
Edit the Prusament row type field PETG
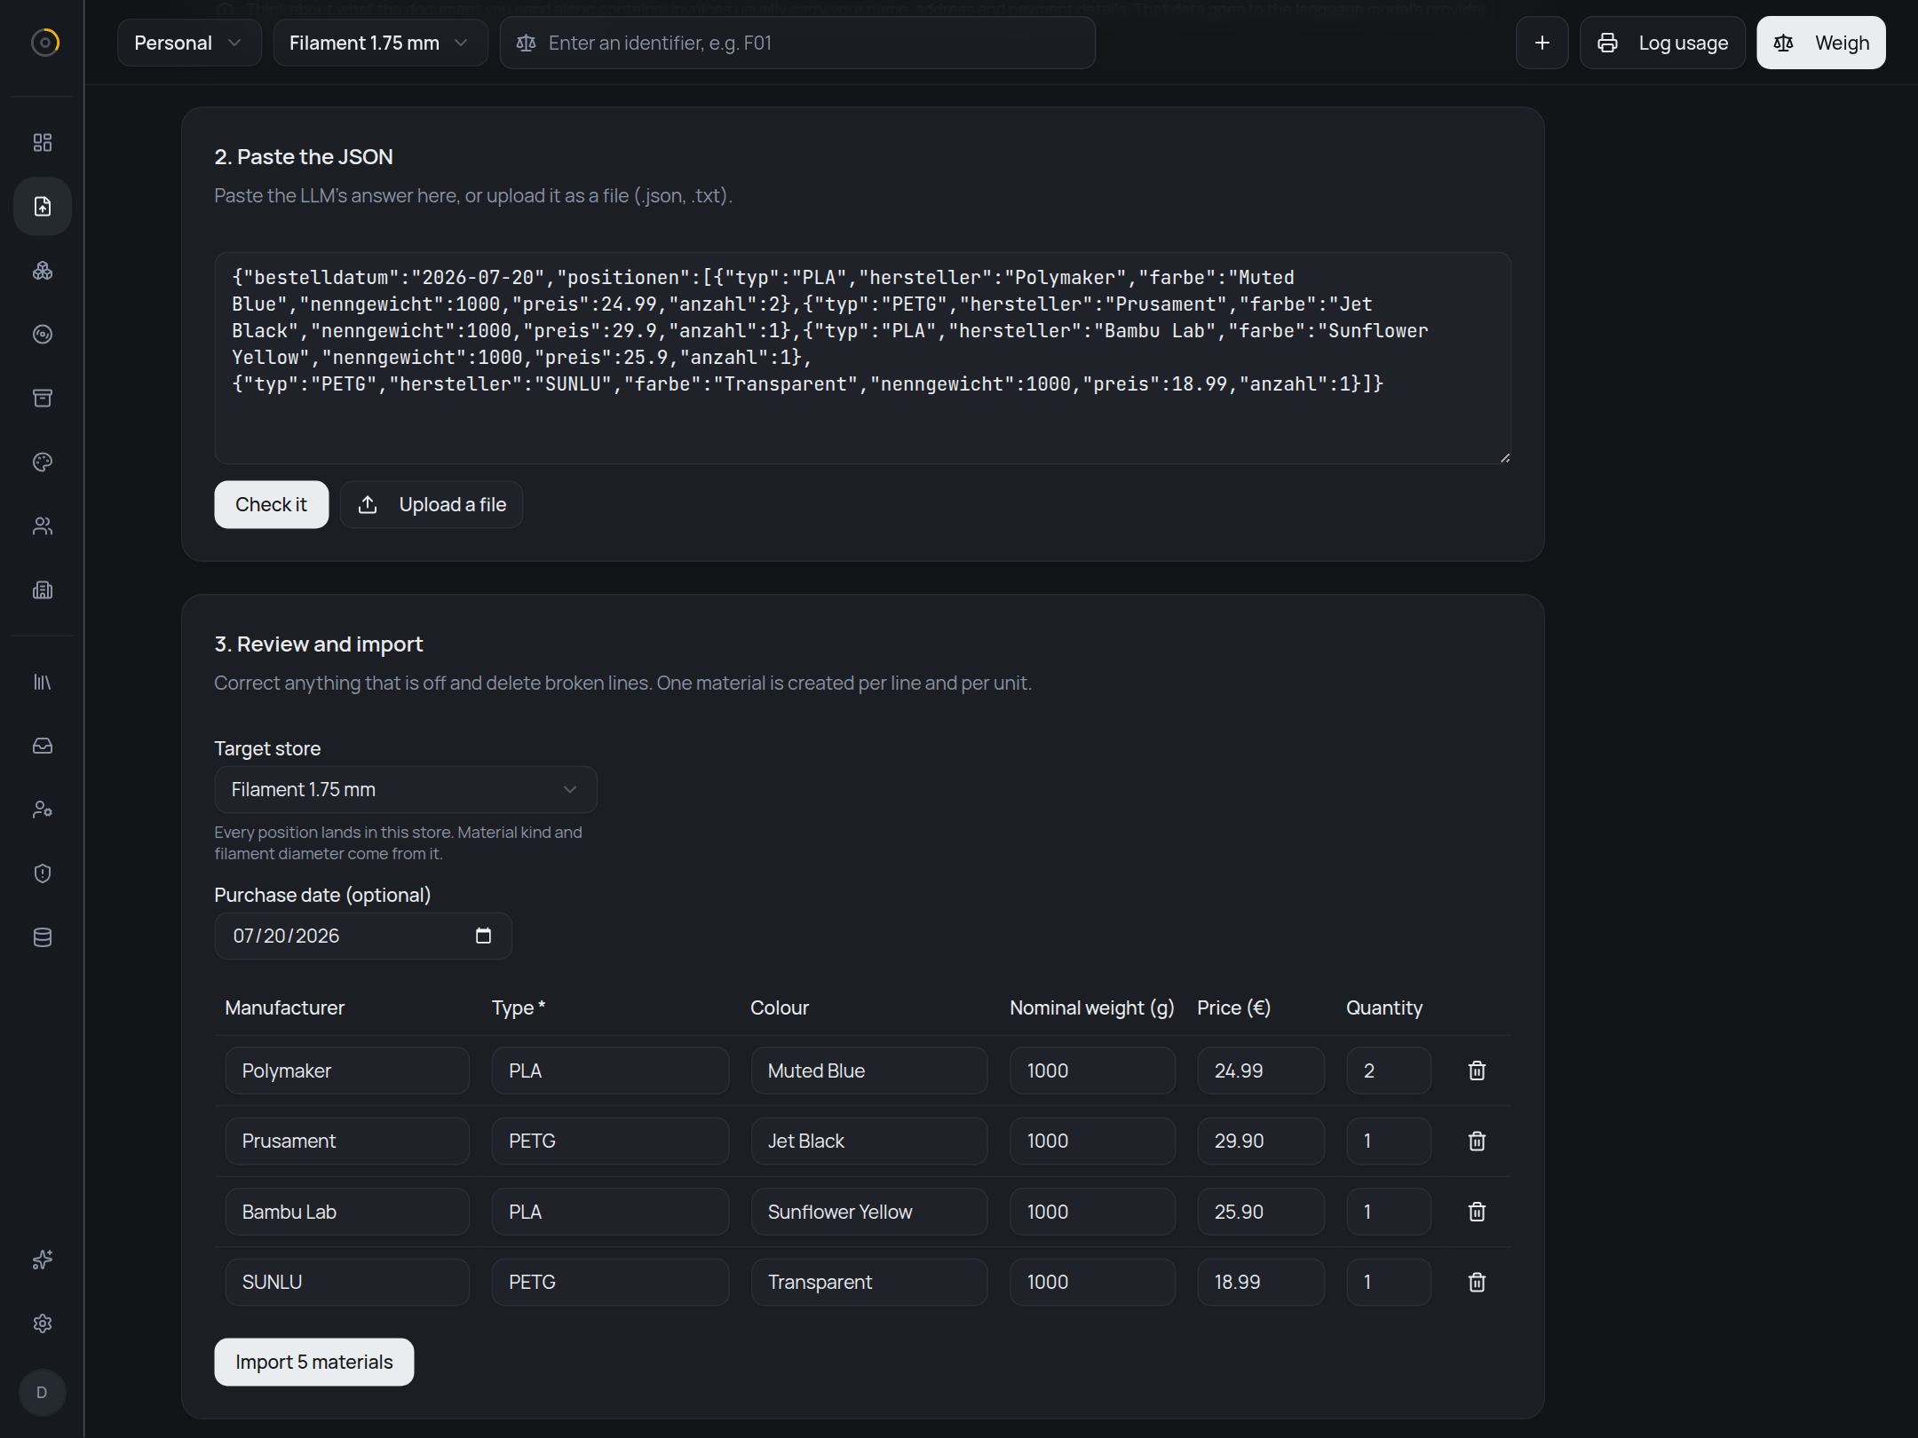click(x=610, y=1142)
